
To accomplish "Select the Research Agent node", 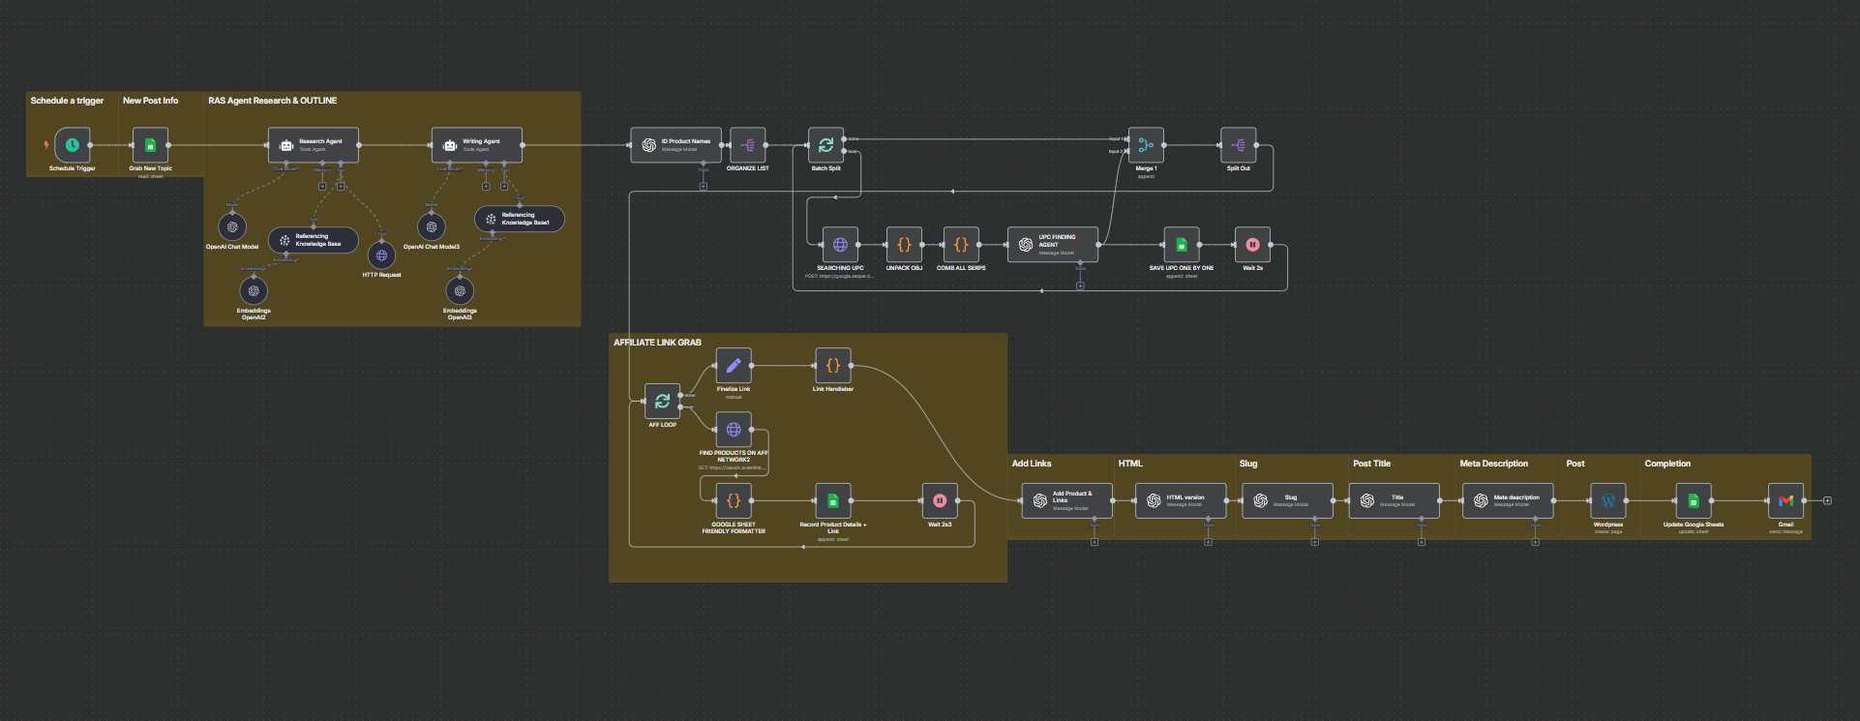I will (314, 145).
